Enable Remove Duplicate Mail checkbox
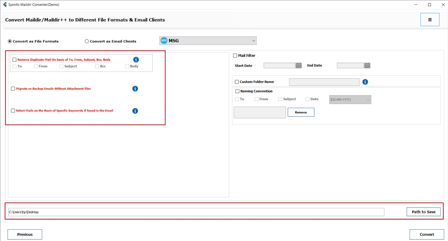Viewport: 448px width, 241px height. (14, 60)
